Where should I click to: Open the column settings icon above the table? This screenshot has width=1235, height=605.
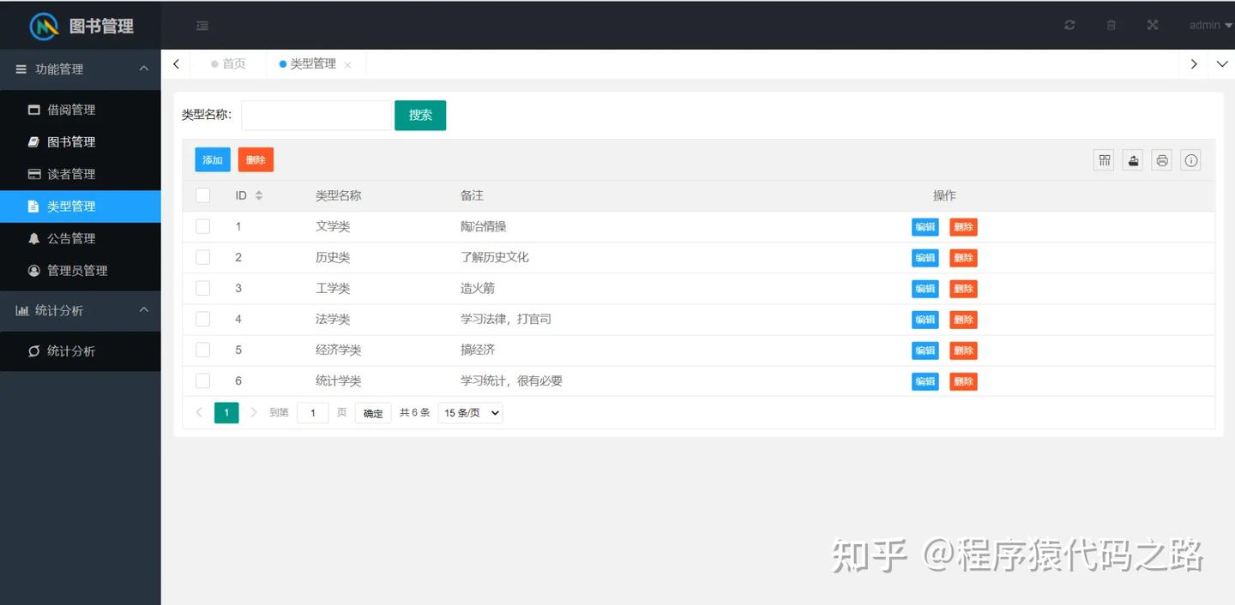pyautogui.click(x=1104, y=159)
